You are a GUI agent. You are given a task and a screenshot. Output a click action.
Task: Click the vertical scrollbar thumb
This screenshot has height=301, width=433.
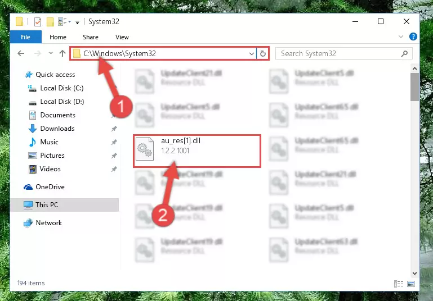tap(414, 87)
